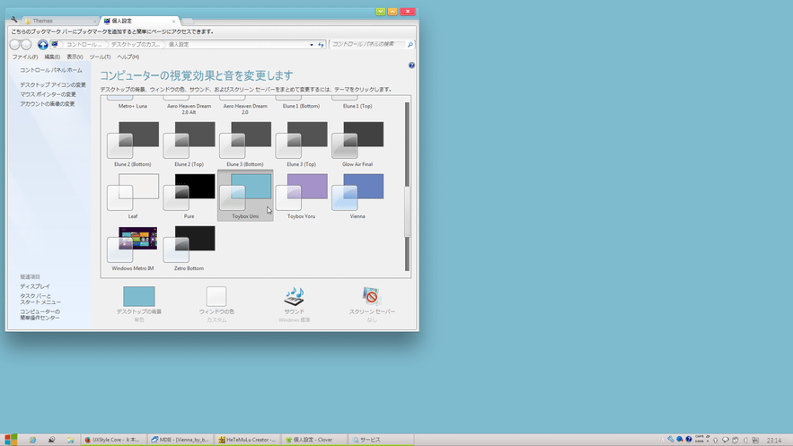Open the blue help question icon

[411, 66]
